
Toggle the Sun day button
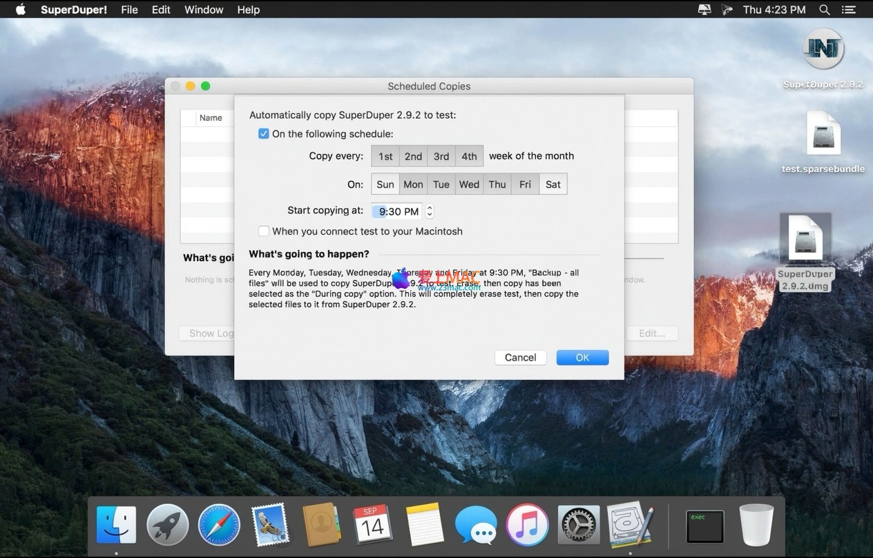tap(385, 184)
